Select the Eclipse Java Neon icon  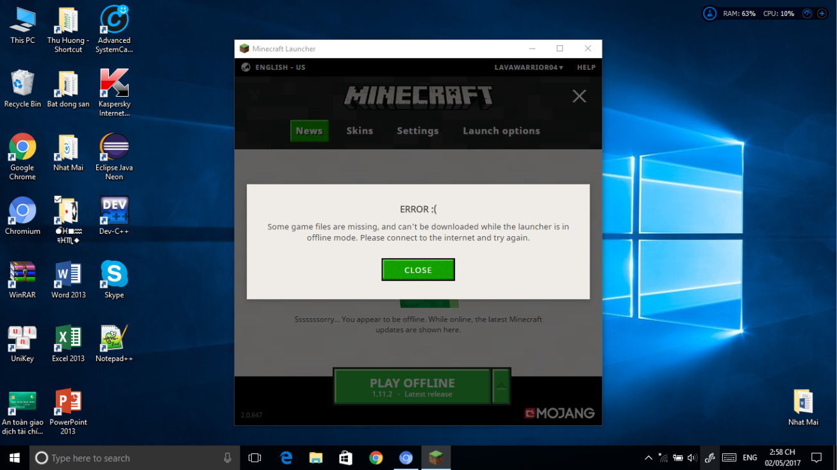(x=114, y=157)
